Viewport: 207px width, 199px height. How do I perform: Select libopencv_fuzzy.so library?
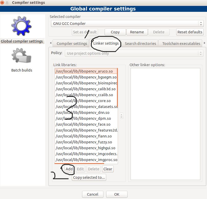click(86, 142)
